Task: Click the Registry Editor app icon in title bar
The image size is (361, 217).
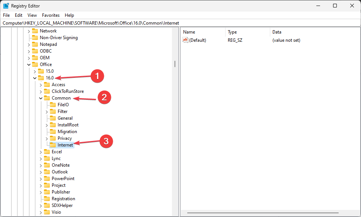Action: 6,6
